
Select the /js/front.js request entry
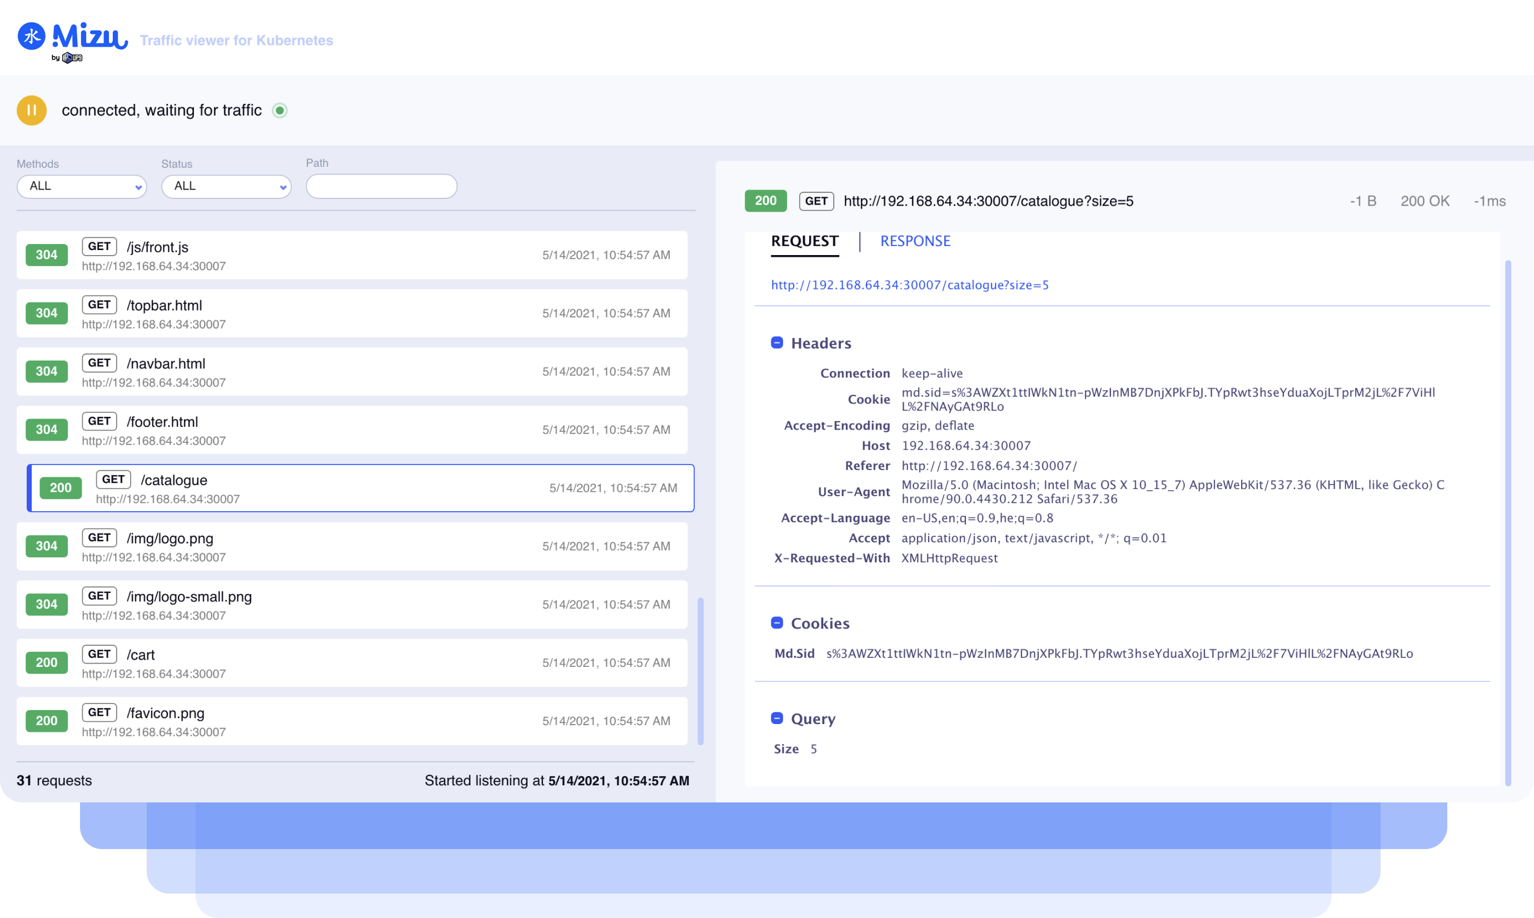point(351,255)
